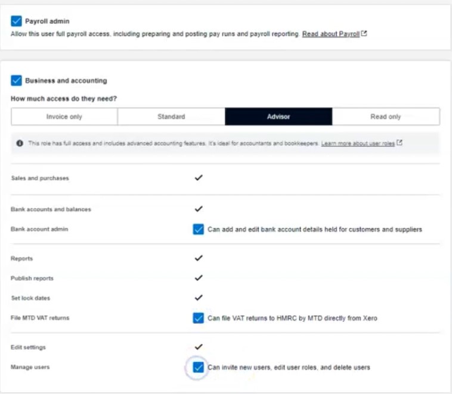Choose the Read only access level
452x394 pixels.
(x=386, y=117)
